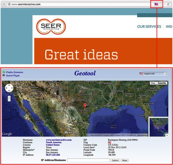Open the address bar history dropdown arrow
173x165 pixels.
[165, 4]
